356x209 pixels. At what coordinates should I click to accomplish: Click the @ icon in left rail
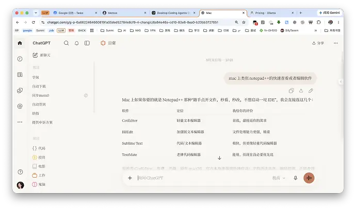[x=20, y=106]
